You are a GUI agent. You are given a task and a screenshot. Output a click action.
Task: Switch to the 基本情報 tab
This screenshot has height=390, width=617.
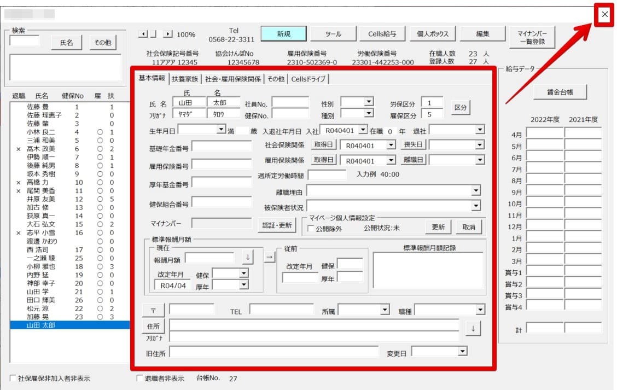tap(152, 78)
